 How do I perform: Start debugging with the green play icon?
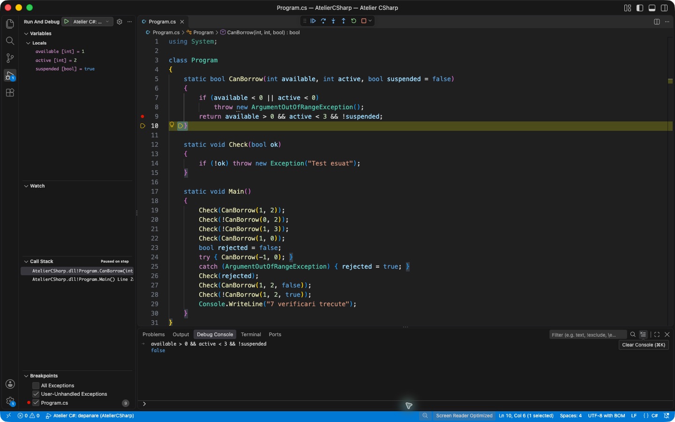[x=67, y=22]
